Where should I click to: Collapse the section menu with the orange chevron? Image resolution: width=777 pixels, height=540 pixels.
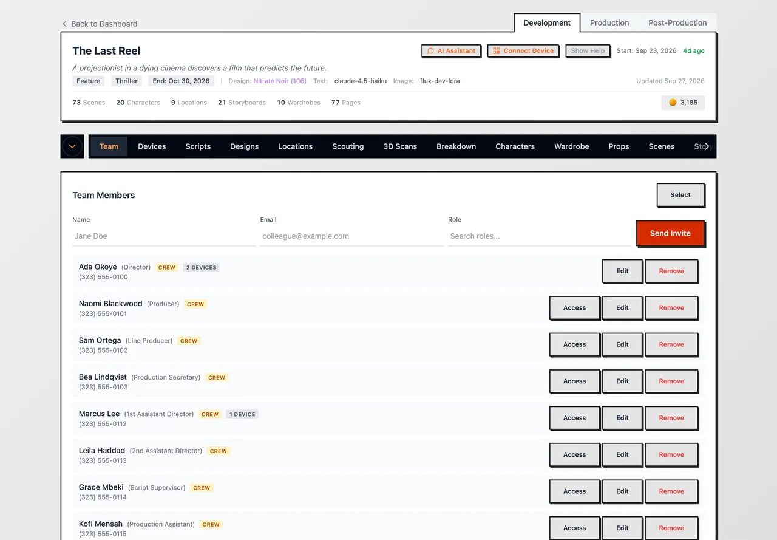(x=72, y=146)
